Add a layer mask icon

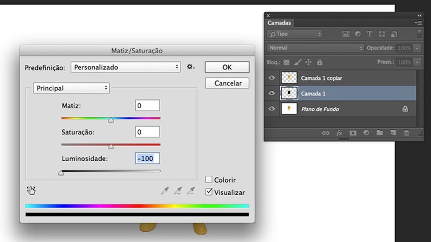pos(353,133)
